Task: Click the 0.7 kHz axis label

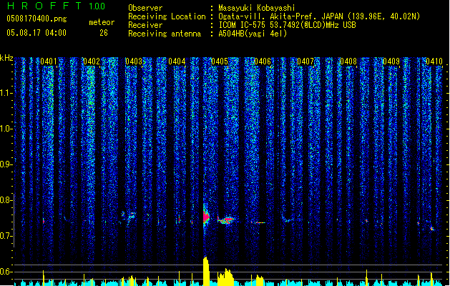Action: point(6,236)
